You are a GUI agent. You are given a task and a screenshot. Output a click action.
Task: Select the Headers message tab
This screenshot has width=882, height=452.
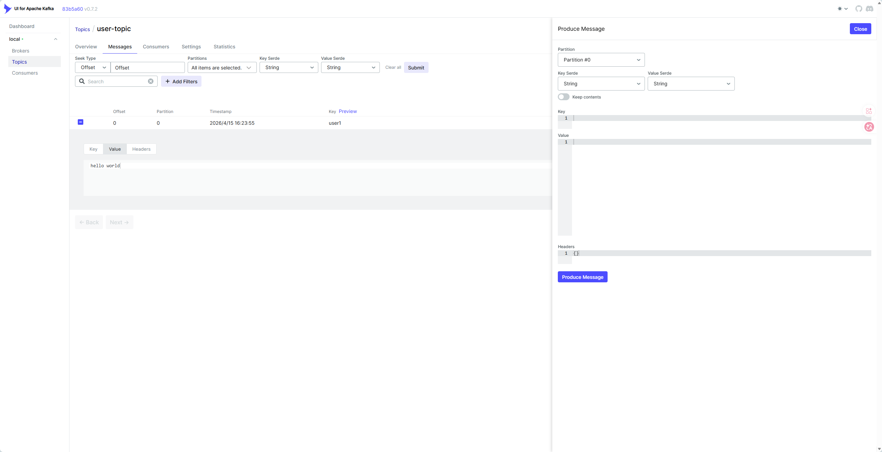[141, 149]
